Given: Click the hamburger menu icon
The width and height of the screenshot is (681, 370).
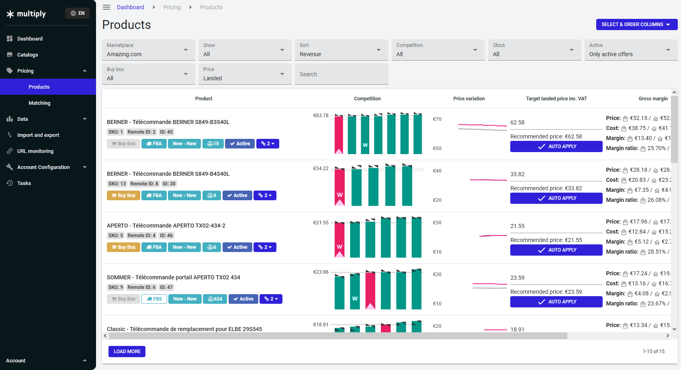Looking at the screenshot, I should click(106, 7).
